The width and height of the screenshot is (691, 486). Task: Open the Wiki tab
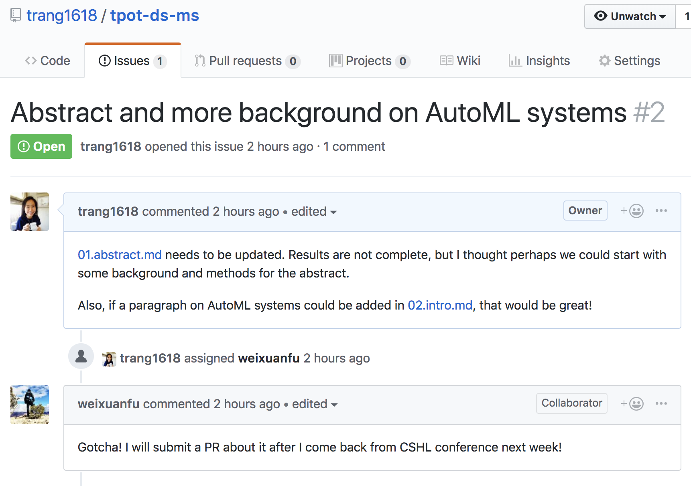(x=460, y=61)
